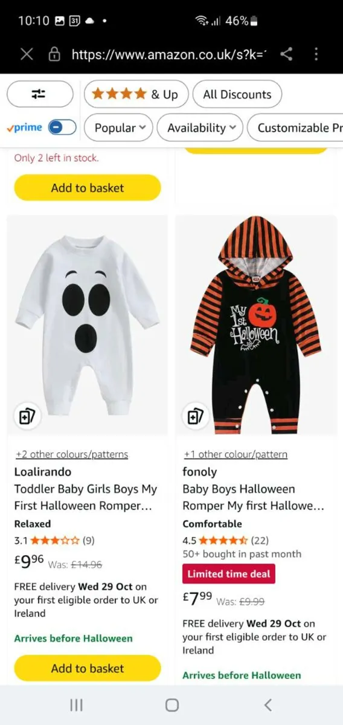Viewport: 343px width, 725px height.
Task: Close the browser tab with X icon
Action: [x=27, y=54]
